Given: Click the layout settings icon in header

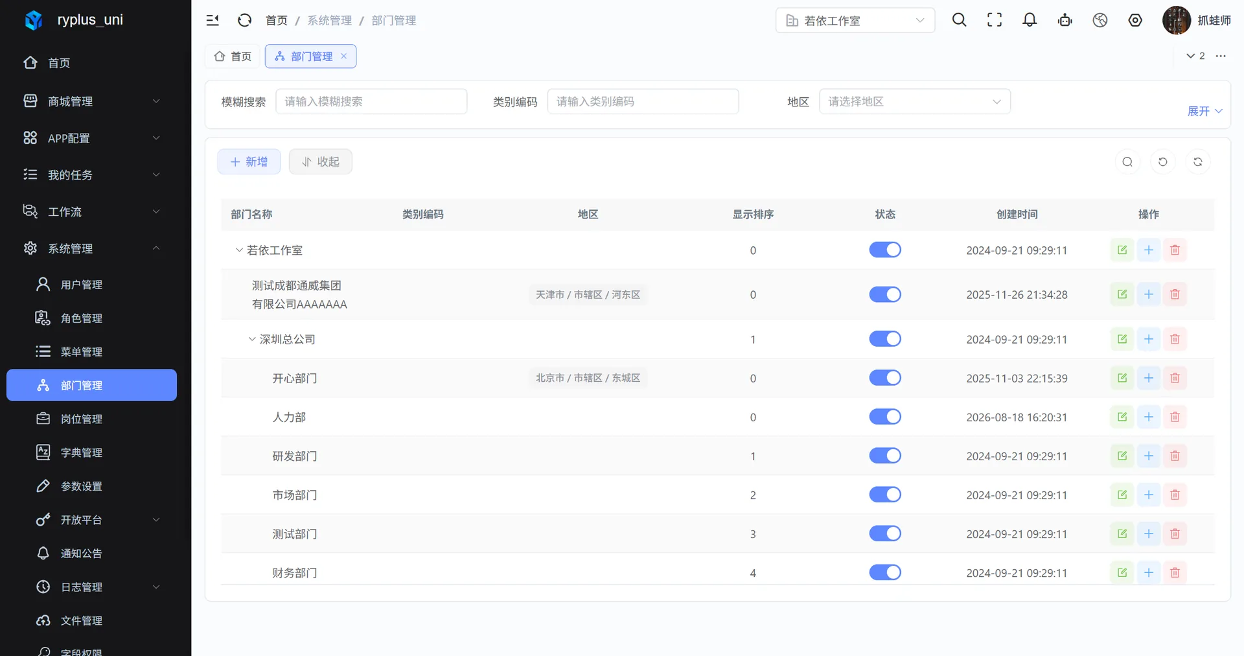Looking at the screenshot, I should coord(1135,20).
